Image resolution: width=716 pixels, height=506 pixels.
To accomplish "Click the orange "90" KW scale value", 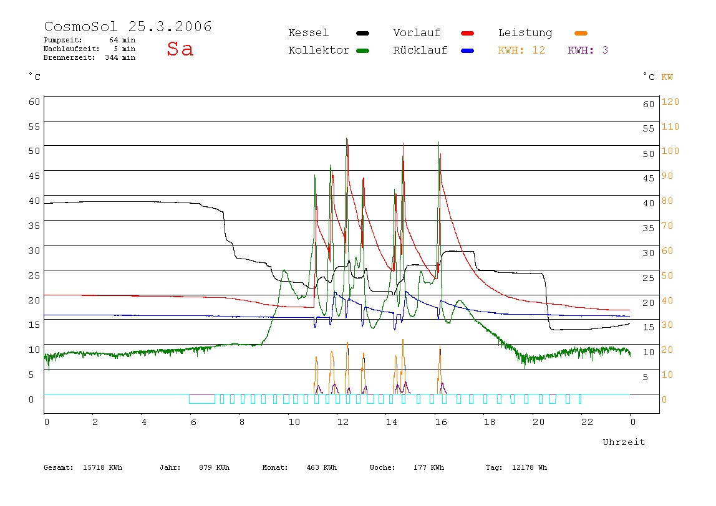I will click(x=667, y=176).
